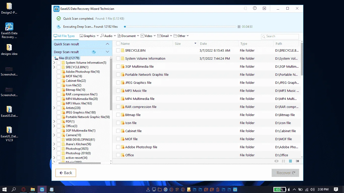Tick the select-all checkbox beside Name
Image resolution: width=344 pixels, height=193 pixels.
118,44
